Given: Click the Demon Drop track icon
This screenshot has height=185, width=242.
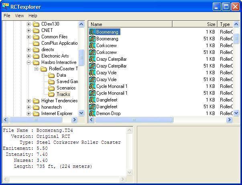Looking at the screenshot, I should [x=92, y=113].
